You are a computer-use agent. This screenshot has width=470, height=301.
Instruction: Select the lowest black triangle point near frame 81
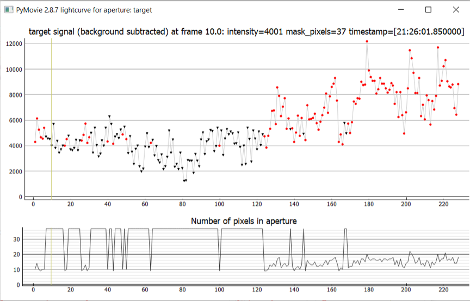184,180
